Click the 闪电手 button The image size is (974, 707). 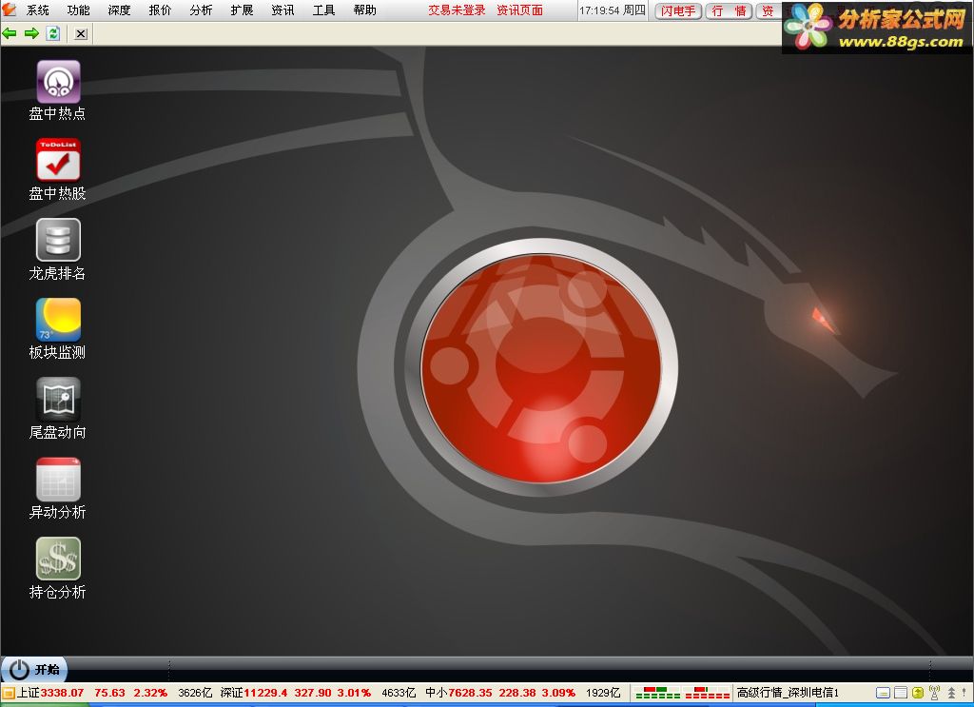[678, 11]
